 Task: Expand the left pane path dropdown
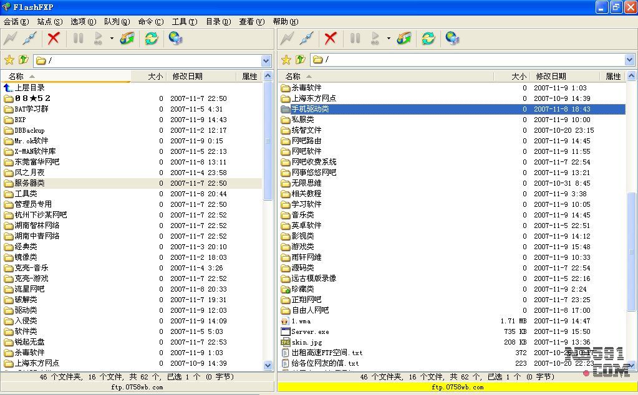click(x=266, y=60)
